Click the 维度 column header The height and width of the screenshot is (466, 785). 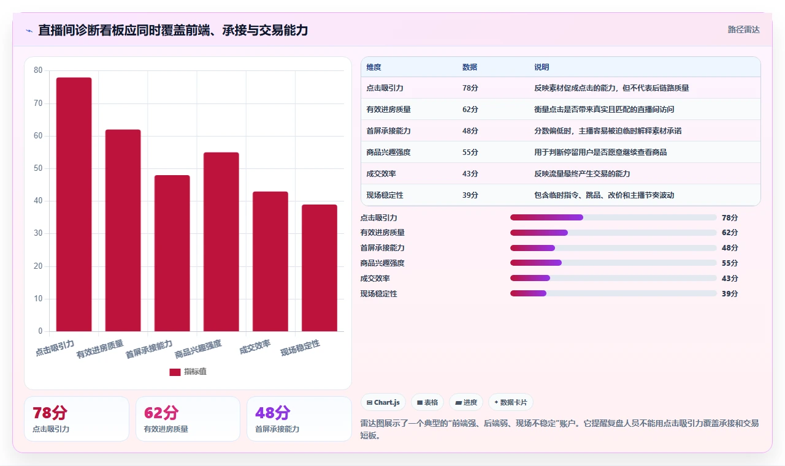point(374,67)
